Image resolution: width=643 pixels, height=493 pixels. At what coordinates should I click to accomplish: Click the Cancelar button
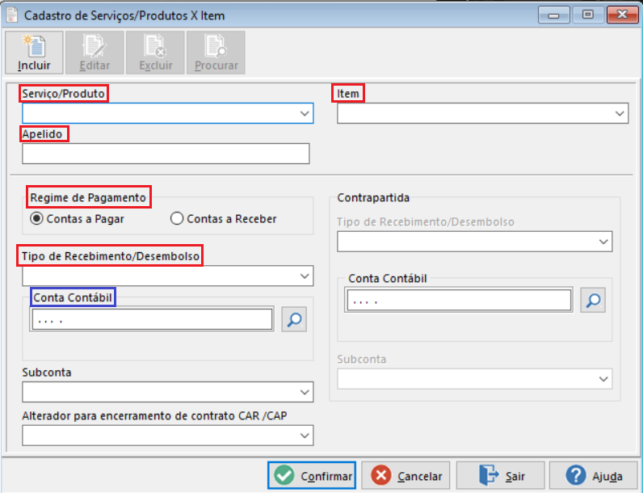pos(406,475)
